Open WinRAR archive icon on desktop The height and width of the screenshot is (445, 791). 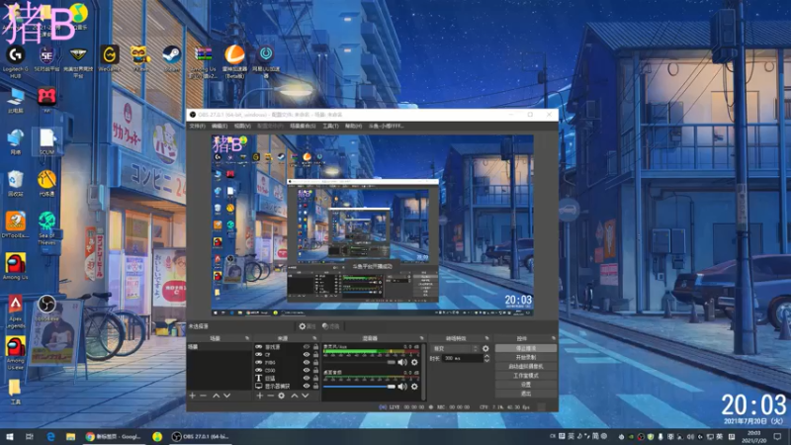coord(203,61)
